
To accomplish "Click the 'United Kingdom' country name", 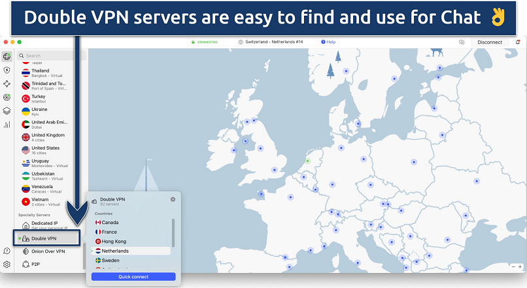I will pos(48,135).
